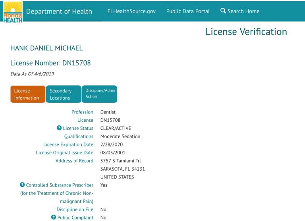Screen dimensions: 305x221
Task: Open help icon beside License Status
Action: pyautogui.click(x=59, y=128)
